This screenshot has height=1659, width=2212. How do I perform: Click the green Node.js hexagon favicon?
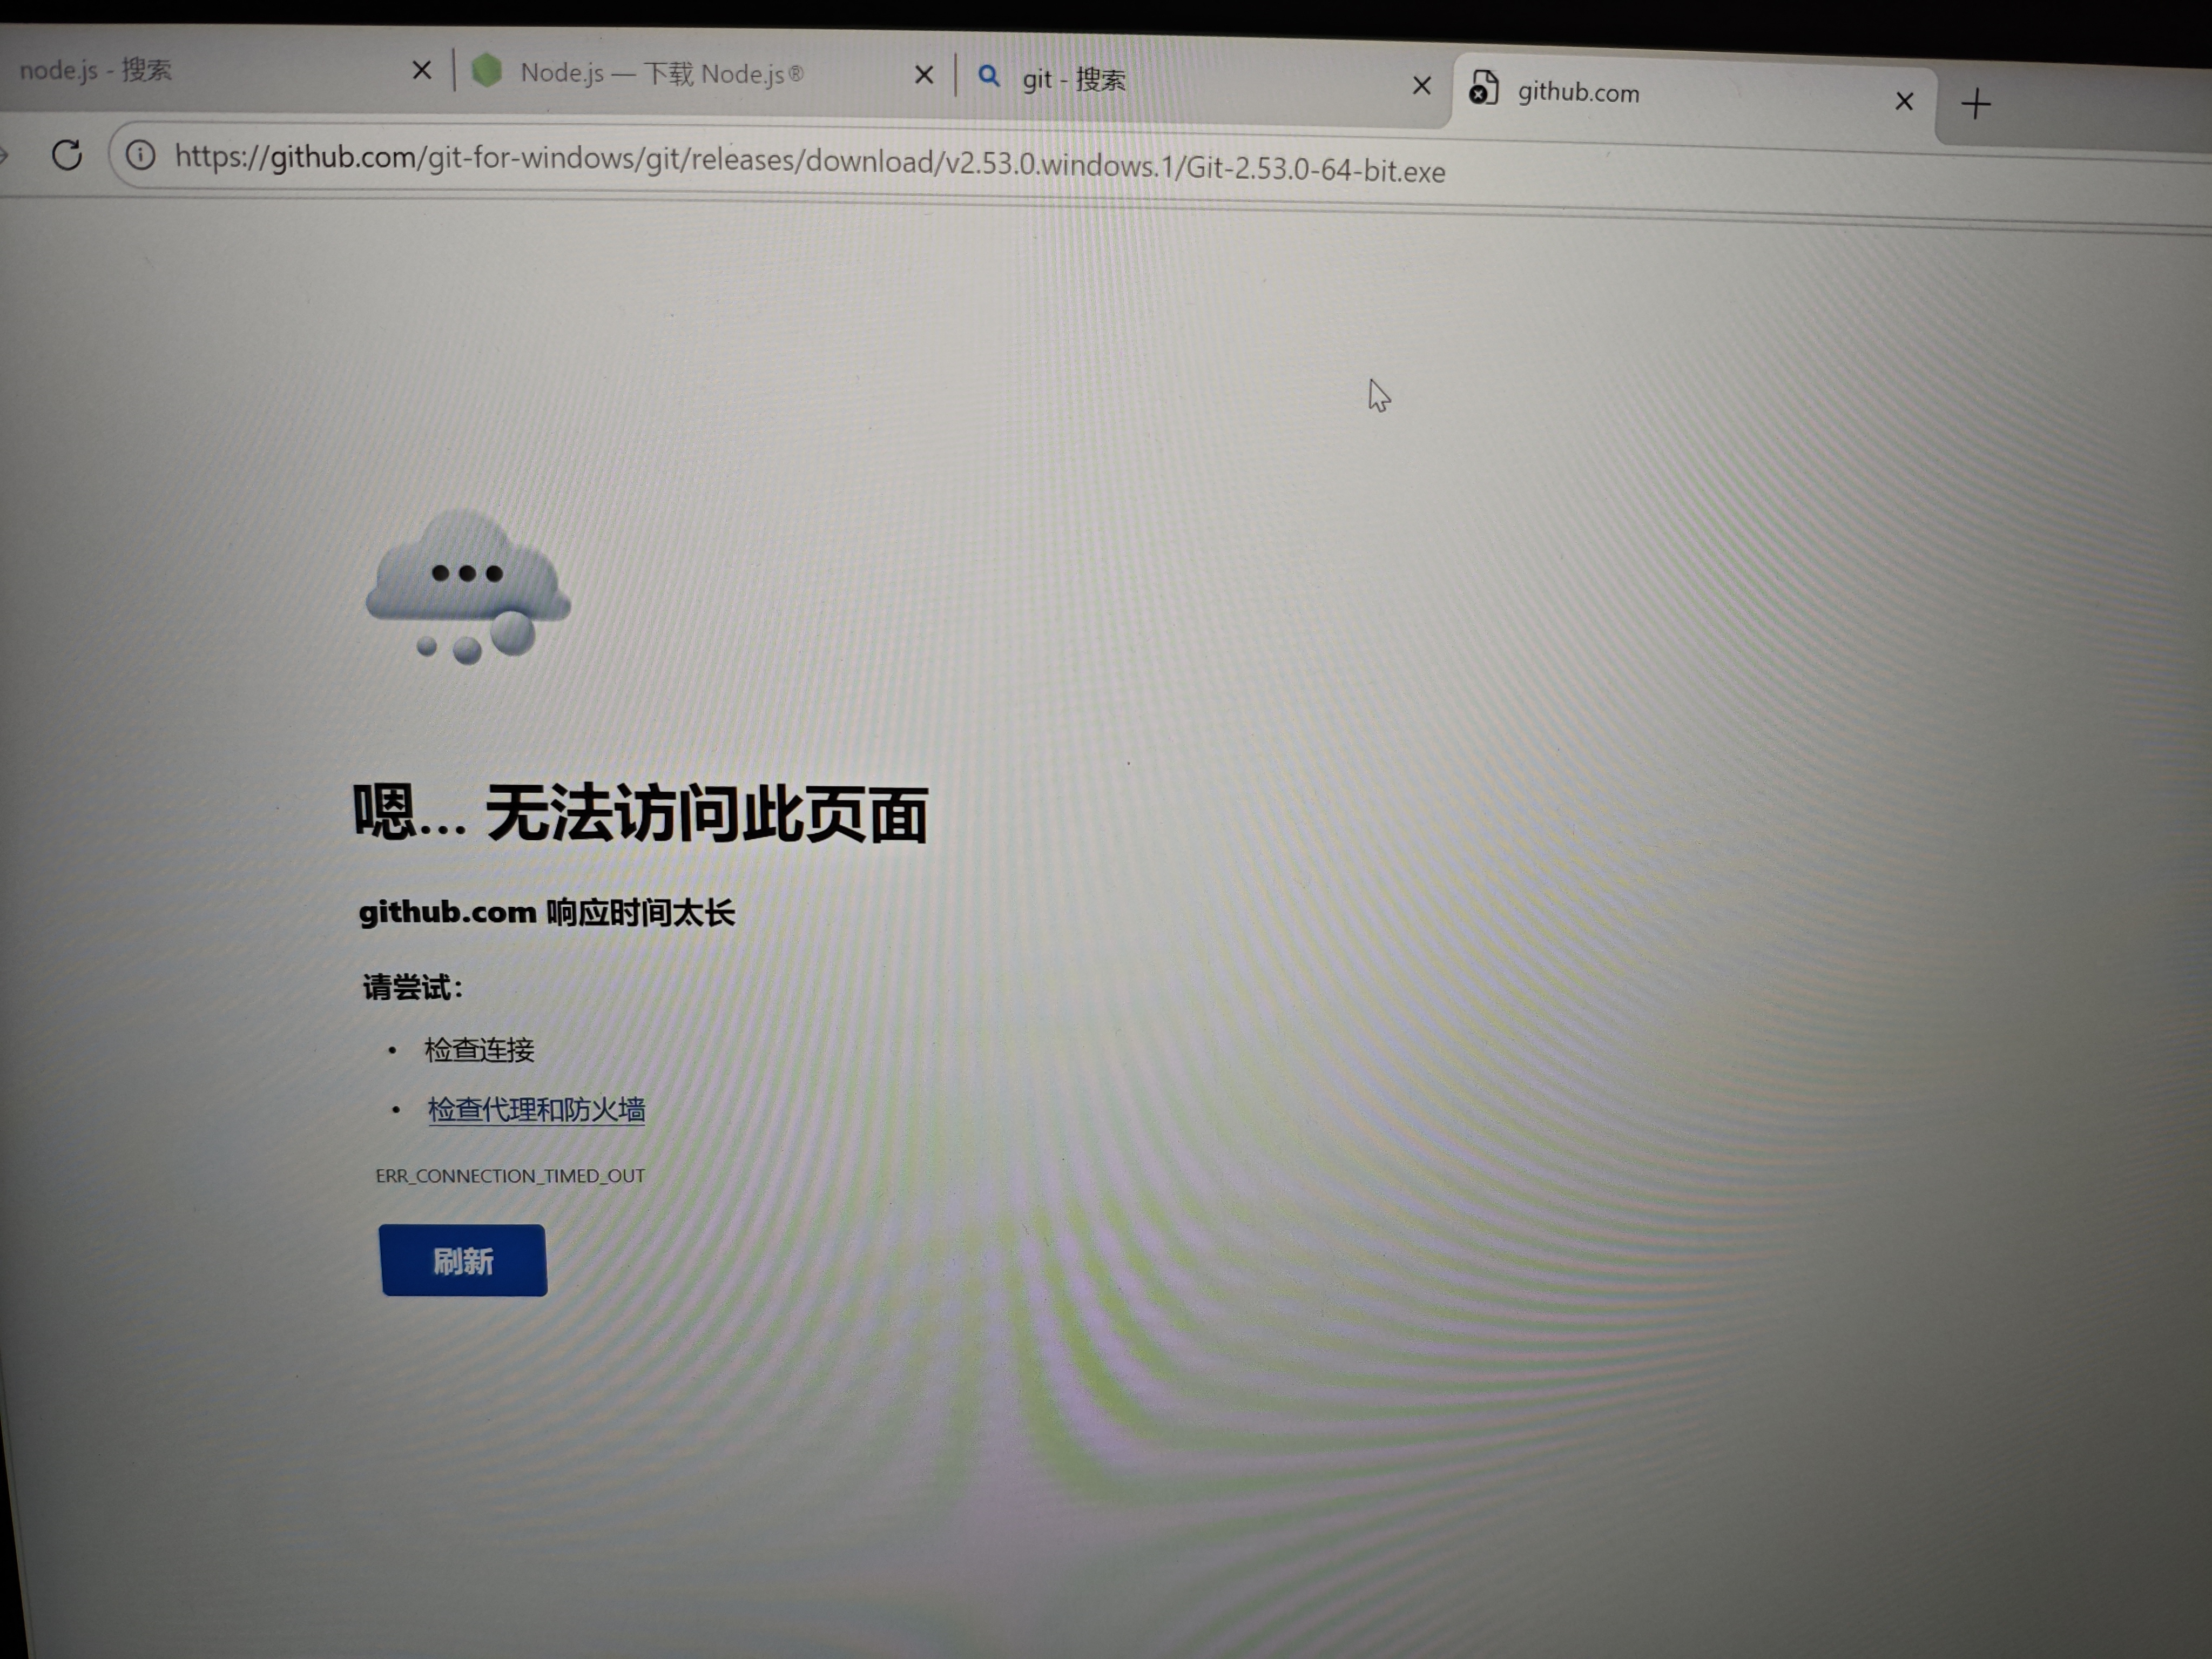[487, 71]
